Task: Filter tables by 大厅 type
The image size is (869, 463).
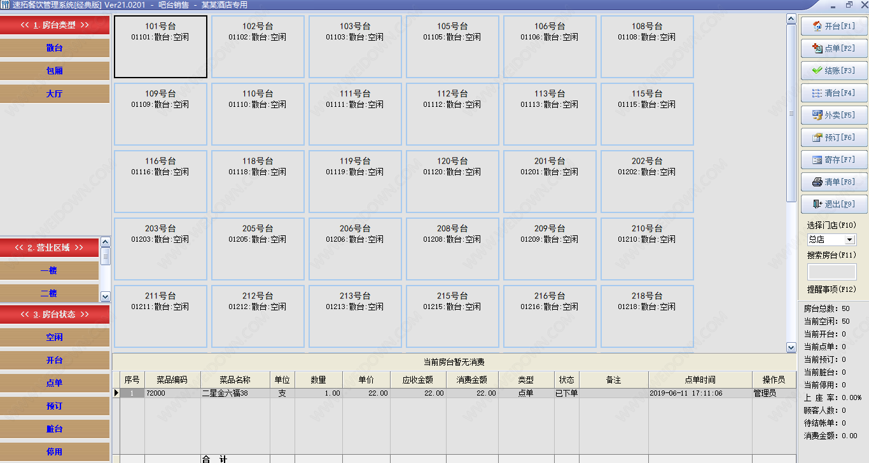Action: [55, 94]
